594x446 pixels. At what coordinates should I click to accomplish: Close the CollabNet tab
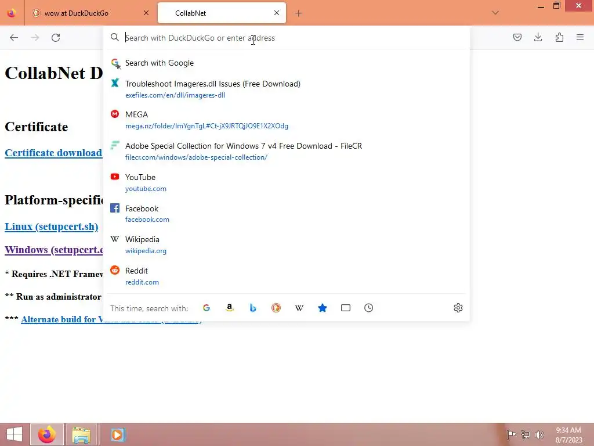coord(277,13)
